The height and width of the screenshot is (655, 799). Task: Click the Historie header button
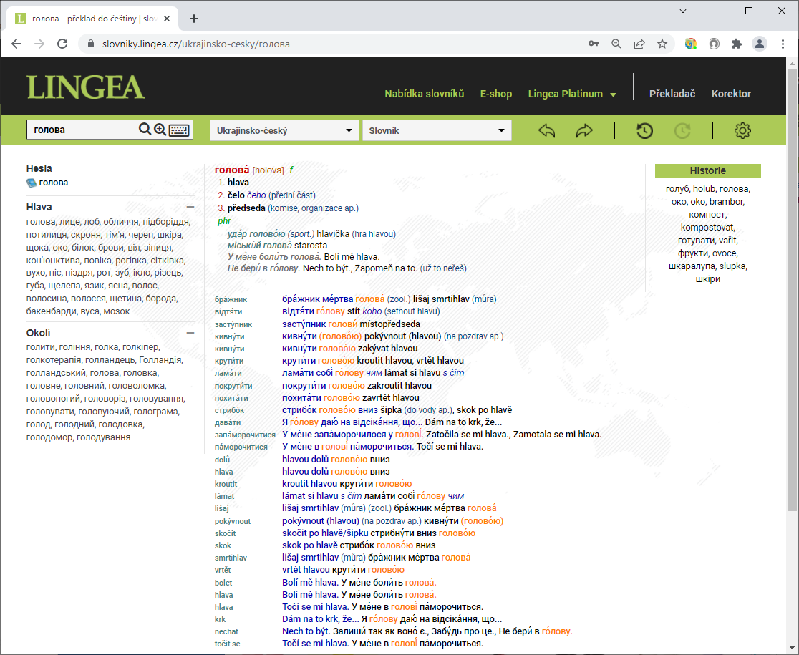(x=708, y=170)
